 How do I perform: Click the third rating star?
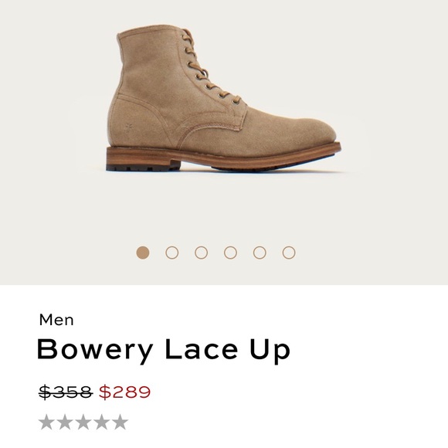(x=83, y=422)
